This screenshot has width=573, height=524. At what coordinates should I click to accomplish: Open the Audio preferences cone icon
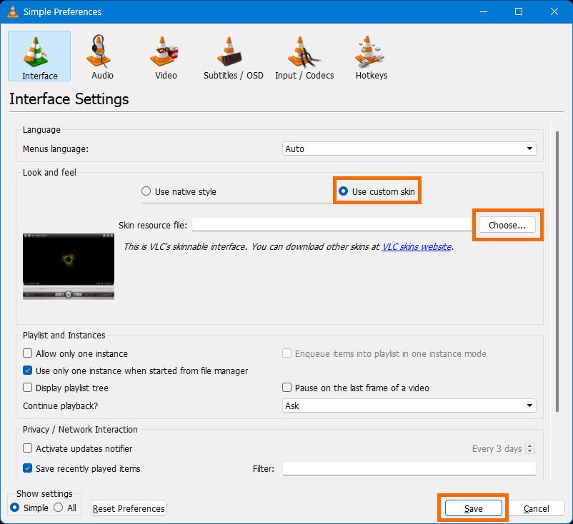click(99, 52)
